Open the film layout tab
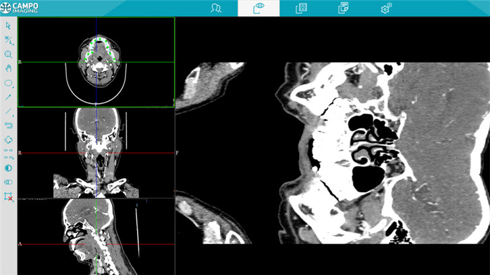Image resolution: width=490 pixels, height=275 pixels. point(301,8)
